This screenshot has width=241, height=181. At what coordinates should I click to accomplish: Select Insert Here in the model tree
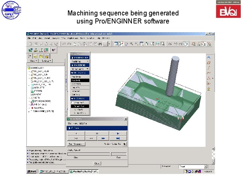[39, 108]
